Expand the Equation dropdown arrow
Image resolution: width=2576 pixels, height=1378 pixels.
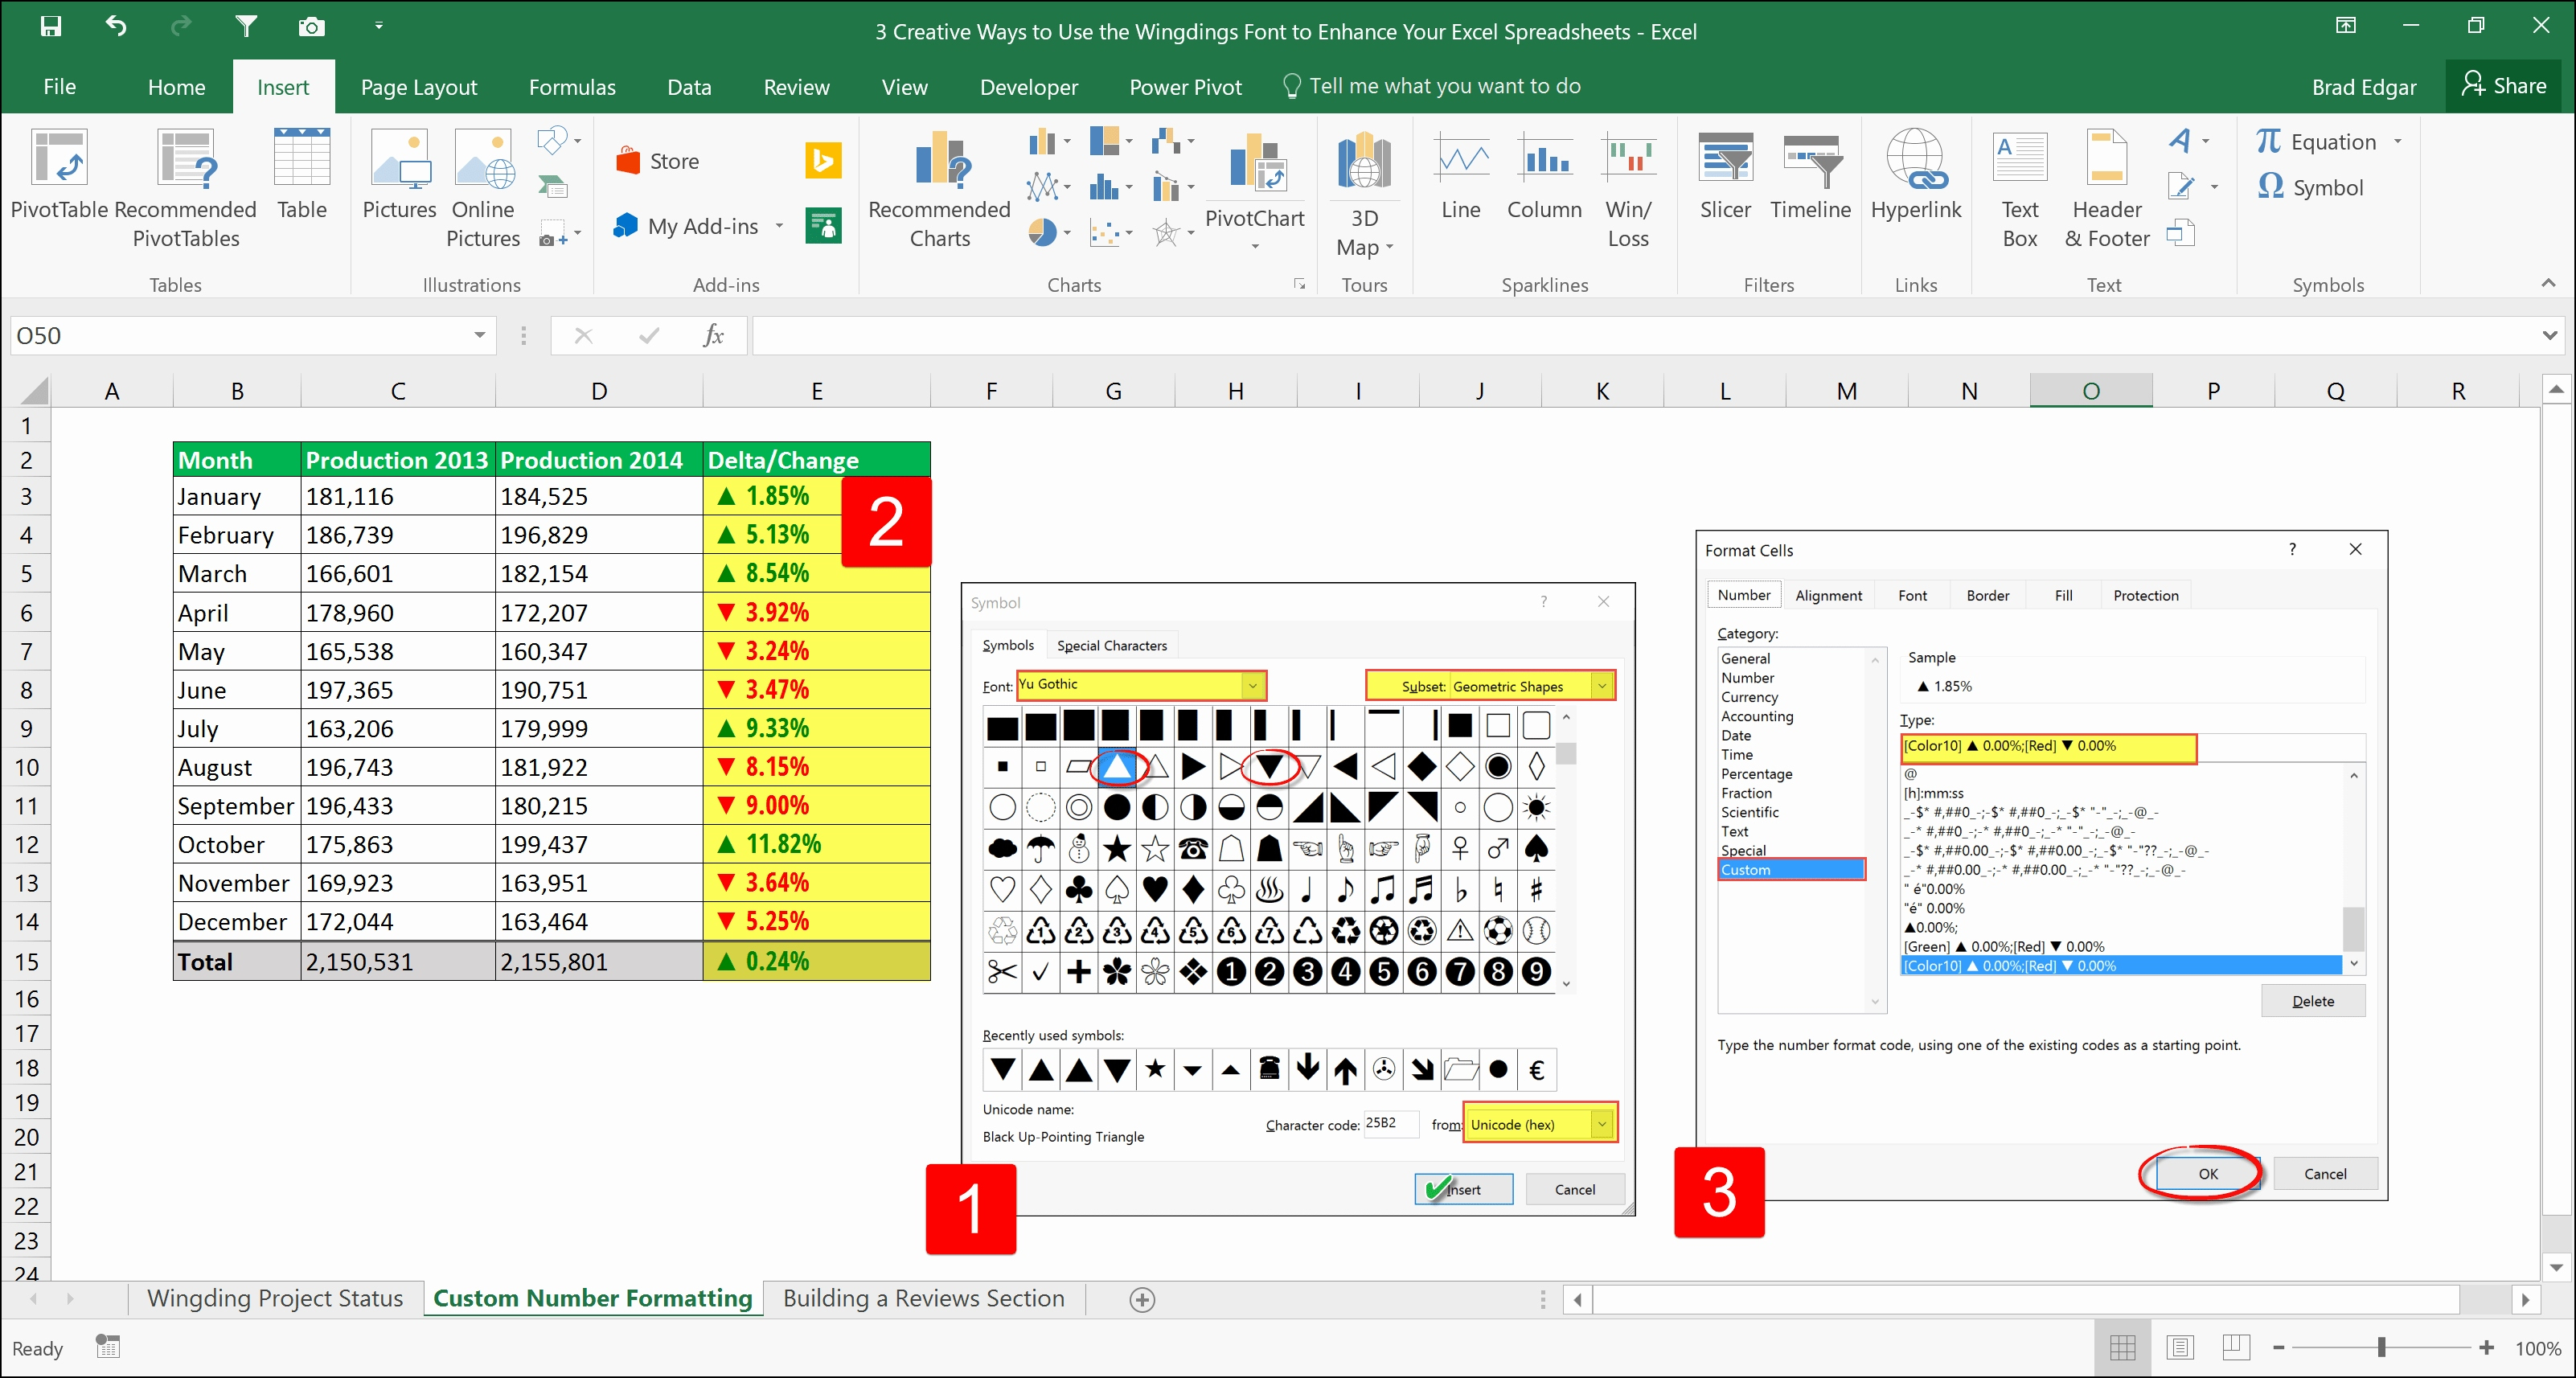[x=2399, y=142]
